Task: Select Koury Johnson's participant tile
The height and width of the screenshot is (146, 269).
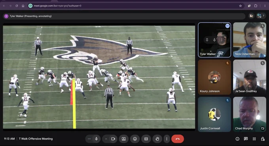Action: [x=214, y=77]
